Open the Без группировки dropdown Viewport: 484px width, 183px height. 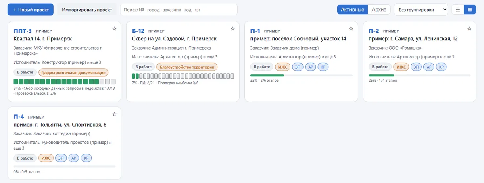pyautogui.click(x=421, y=9)
